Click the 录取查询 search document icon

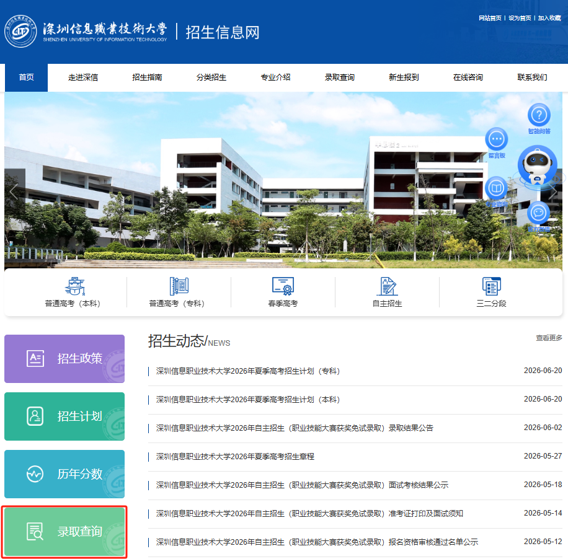(35, 532)
